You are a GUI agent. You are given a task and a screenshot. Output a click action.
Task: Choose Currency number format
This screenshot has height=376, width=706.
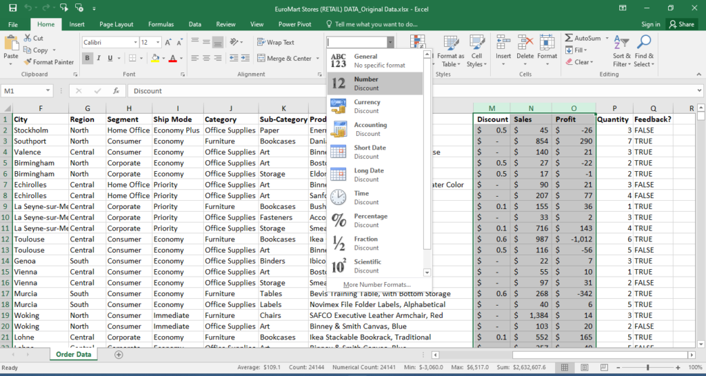coord(374,106)
